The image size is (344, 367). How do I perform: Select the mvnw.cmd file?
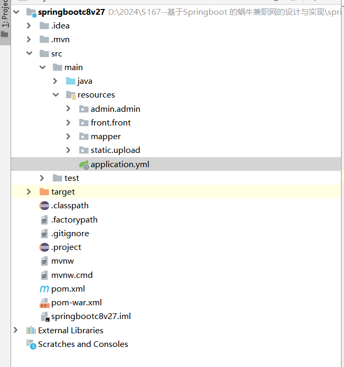coord(72,275)
